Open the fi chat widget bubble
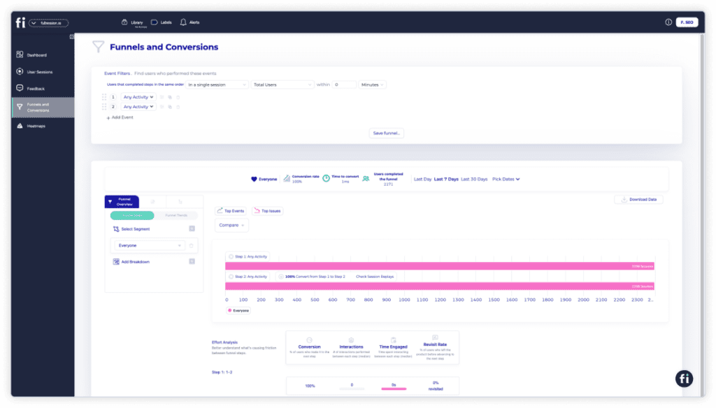 tap(684, 378)
